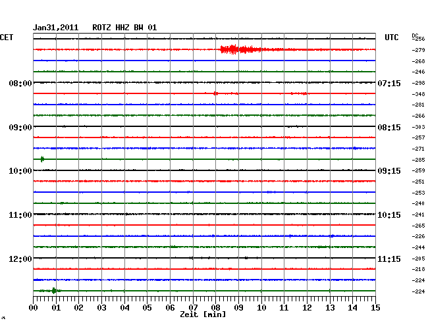Screen dimensions: 428x325
Task: Click the DC offset value -251
Action: (x=418, y=182)
